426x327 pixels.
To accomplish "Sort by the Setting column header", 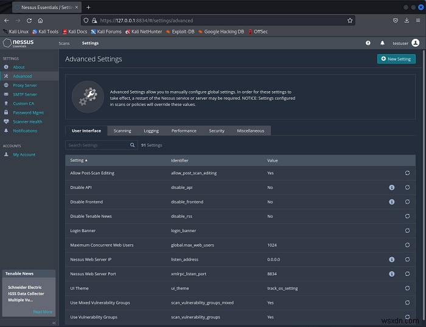I will (79, 160).
